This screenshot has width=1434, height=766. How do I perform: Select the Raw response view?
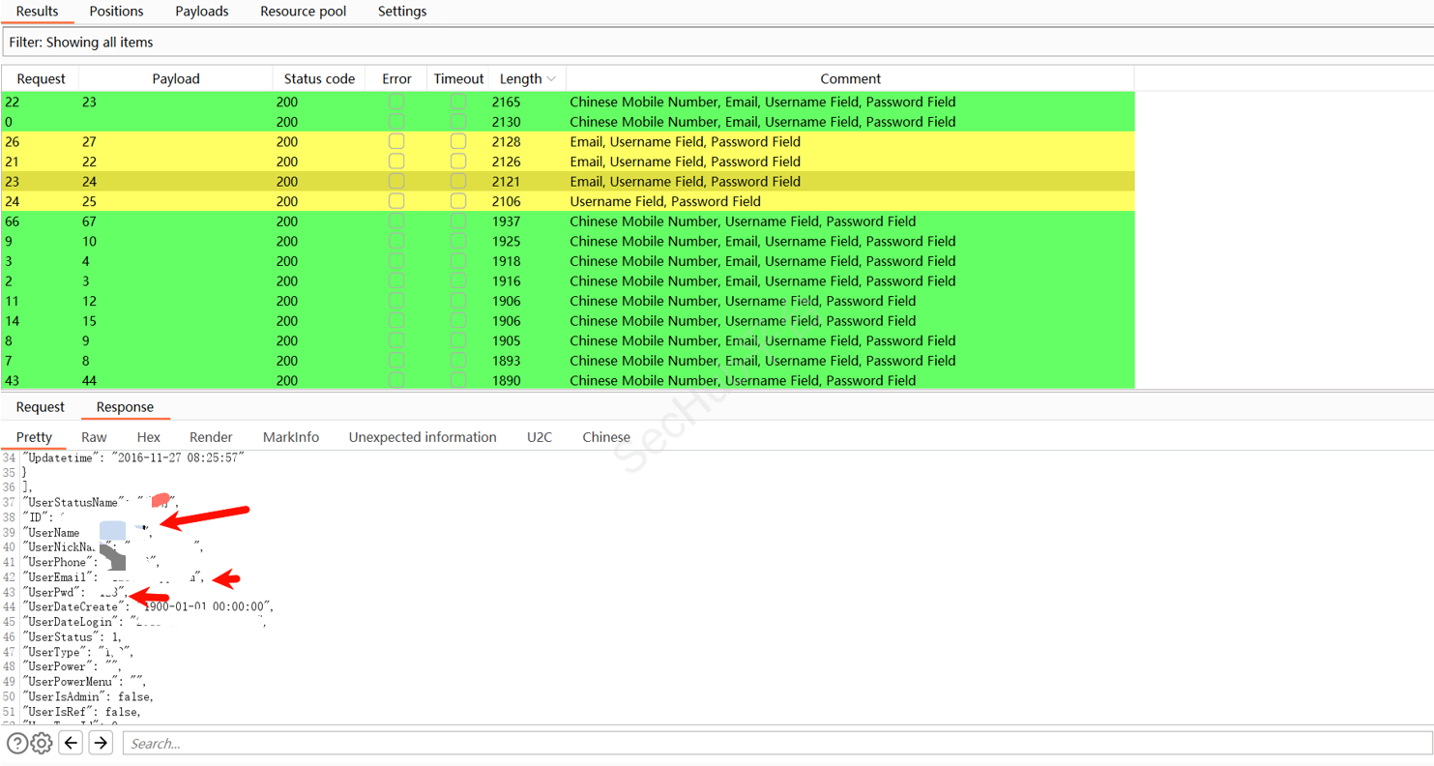[94, 437]
